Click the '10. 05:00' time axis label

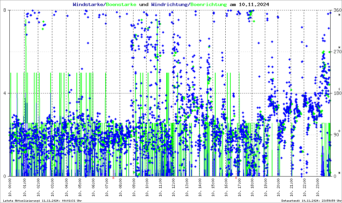80,187
